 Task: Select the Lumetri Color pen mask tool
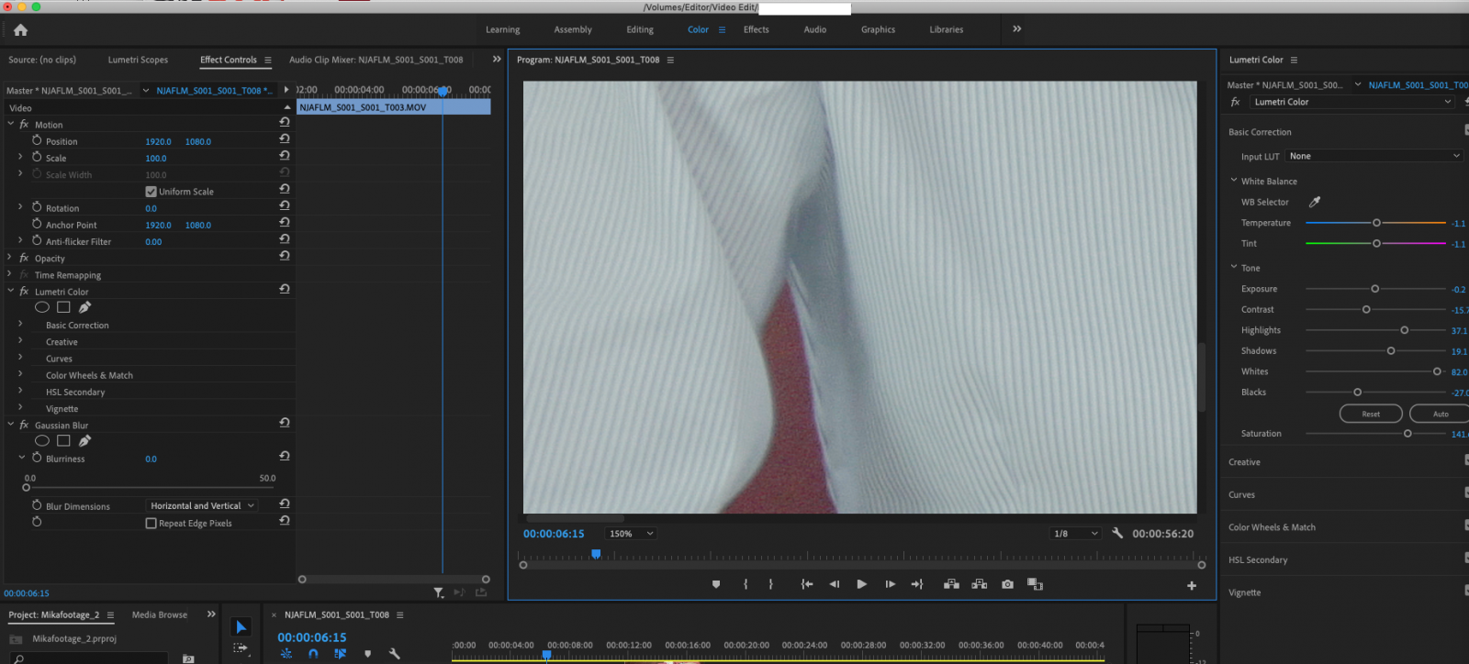[85, 307]
